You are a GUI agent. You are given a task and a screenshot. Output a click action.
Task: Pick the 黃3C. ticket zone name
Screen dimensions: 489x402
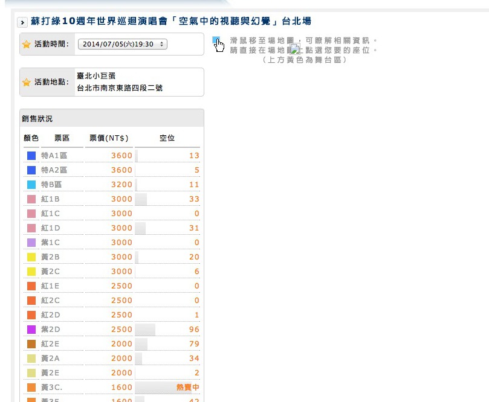click(x=51, y=388)
